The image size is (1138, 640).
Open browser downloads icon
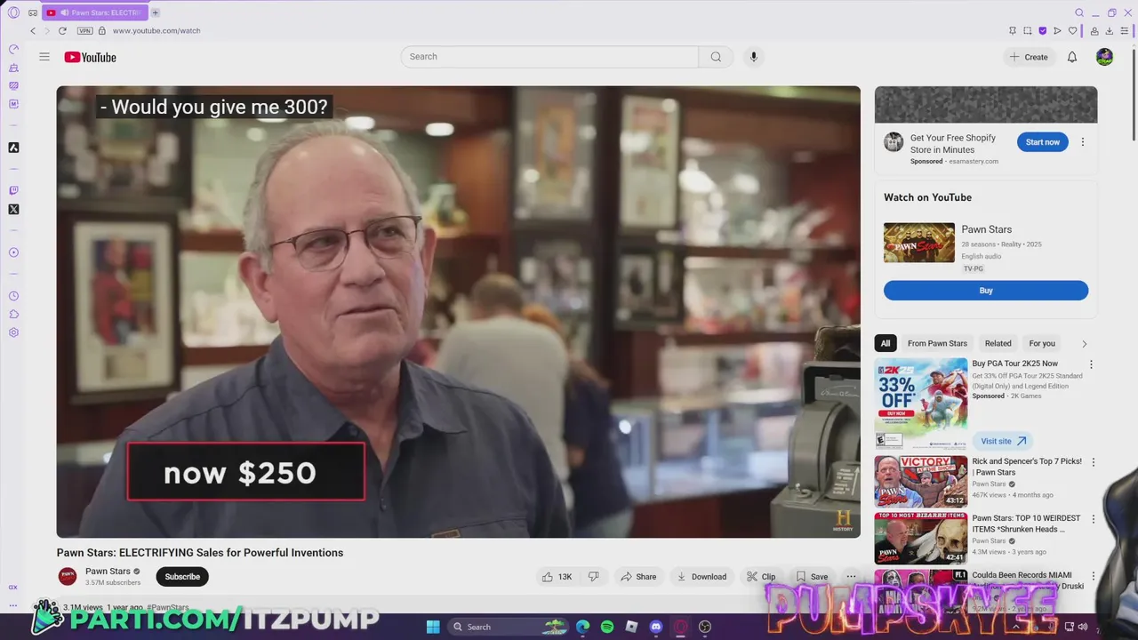[1110, 30]
